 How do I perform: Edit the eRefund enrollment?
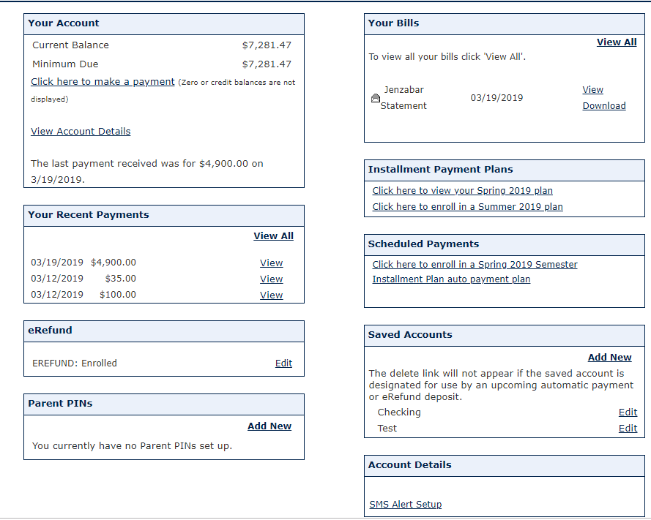[283, 363]
